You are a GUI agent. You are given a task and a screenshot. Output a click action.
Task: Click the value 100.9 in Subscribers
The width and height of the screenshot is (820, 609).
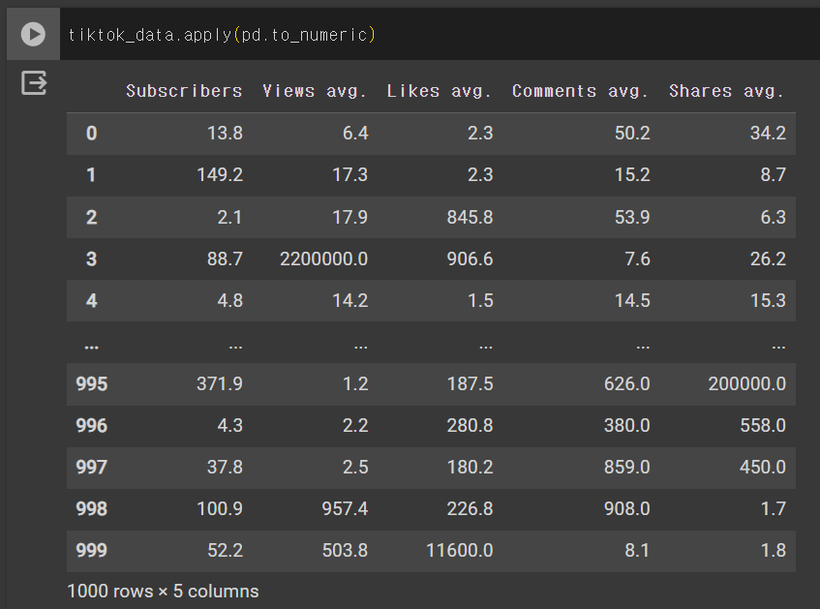pyautogui.click(x=220, y=508)
